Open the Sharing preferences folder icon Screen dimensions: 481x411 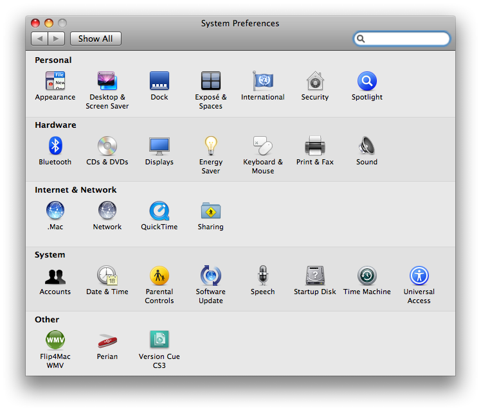[211, 211]
